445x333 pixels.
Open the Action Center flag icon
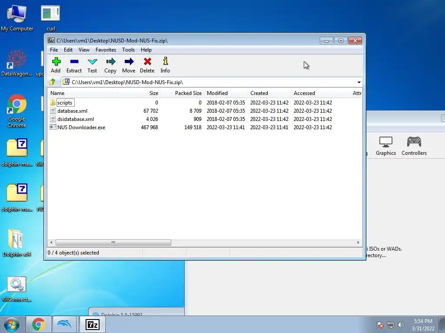[x=380, y=325]
